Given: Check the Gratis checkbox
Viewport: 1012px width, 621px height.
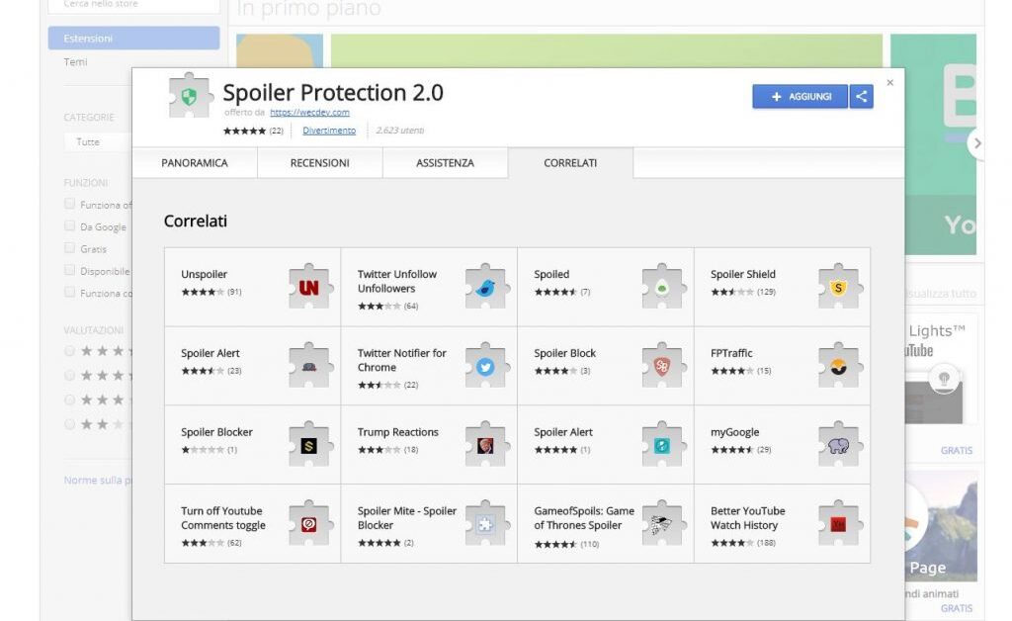Looking at the screenshot, I should tap(70, 248).
